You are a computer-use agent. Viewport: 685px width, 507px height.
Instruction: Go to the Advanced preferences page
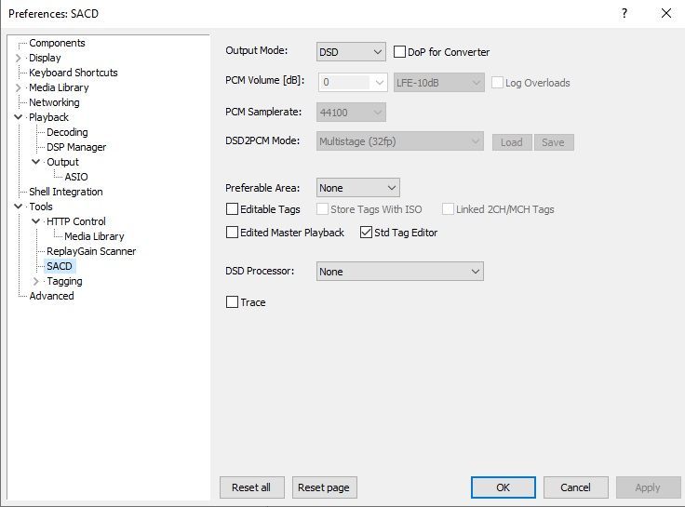pyautogui.click(x=51, y=296)
